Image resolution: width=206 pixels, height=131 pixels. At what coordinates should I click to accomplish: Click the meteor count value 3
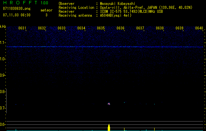46,15
